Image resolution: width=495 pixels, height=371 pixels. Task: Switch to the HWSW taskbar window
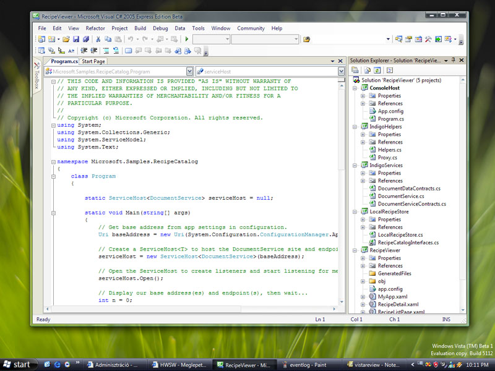179,365
